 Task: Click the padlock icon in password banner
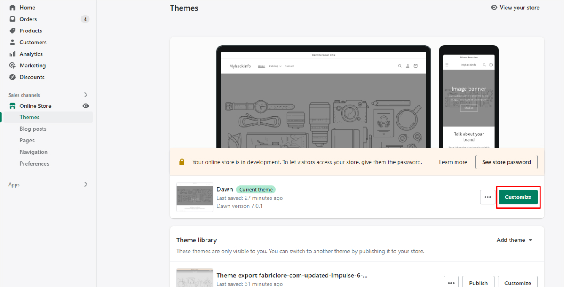pyautogui.click(x=182, y=162)
